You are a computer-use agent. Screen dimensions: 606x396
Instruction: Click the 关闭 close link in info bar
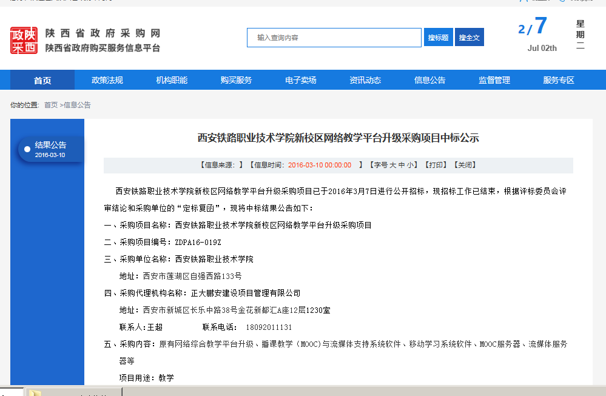click(x=466, y=165)
